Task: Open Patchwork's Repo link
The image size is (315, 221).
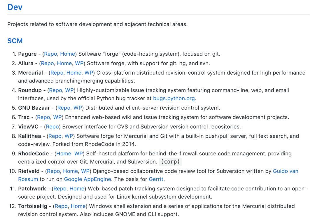Action: [60, 188]
